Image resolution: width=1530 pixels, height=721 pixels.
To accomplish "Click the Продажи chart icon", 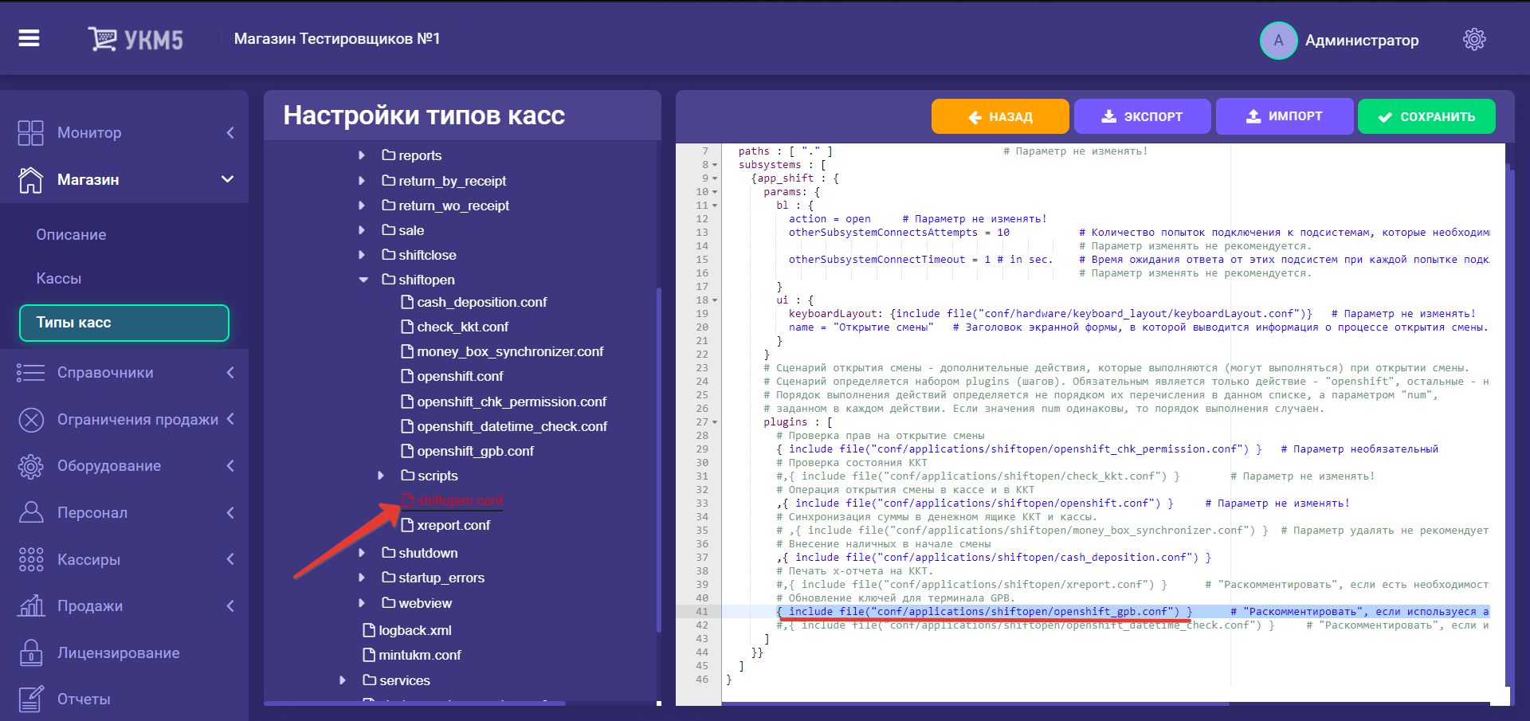I will tap(31, 606).
